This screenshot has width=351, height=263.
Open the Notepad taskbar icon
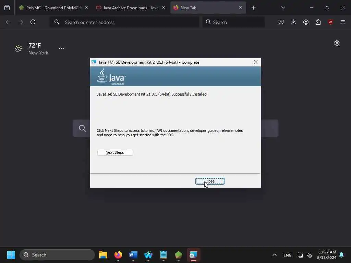[164, 255]
